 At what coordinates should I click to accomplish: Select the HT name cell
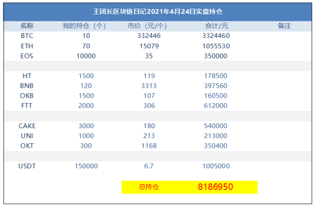[x=27, y=76]
